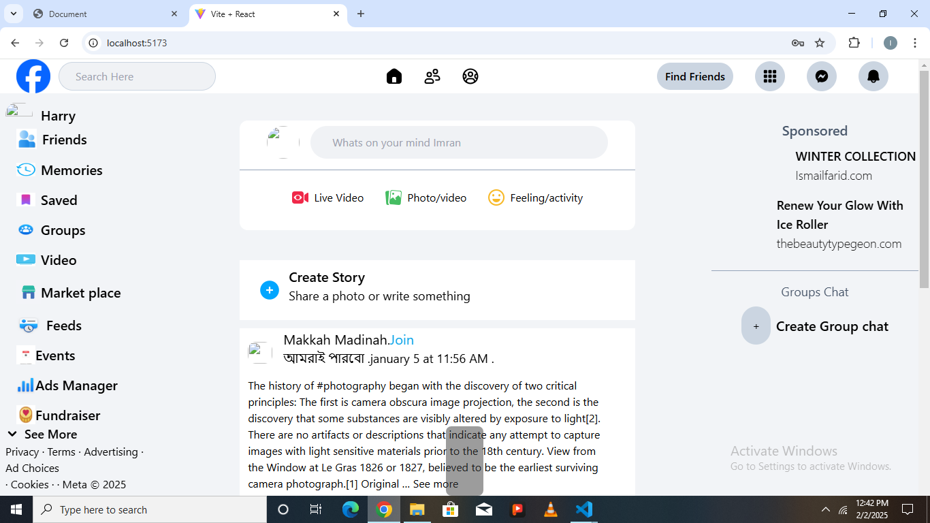The width and height of the screenshot is (930, 523).
Task: Click the Live Video camera icon
Action: click(300, 197)
